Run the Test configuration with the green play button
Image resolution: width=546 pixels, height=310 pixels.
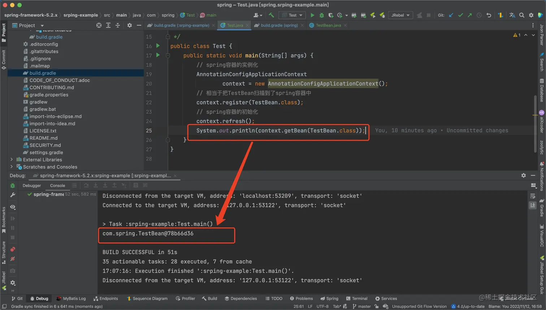(x=312, y=15)
